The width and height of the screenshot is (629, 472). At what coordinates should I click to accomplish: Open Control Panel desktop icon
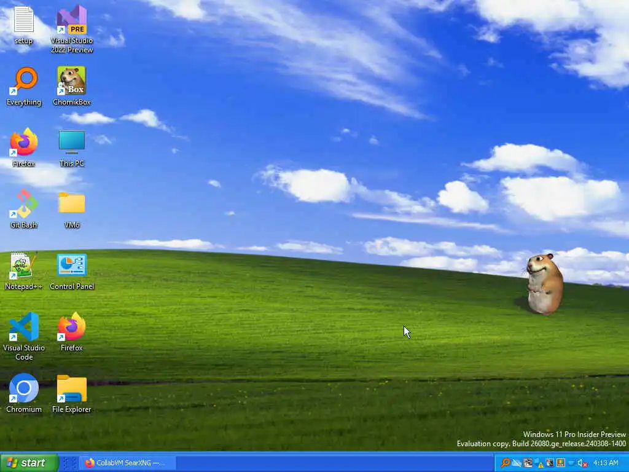click(72, 272)
